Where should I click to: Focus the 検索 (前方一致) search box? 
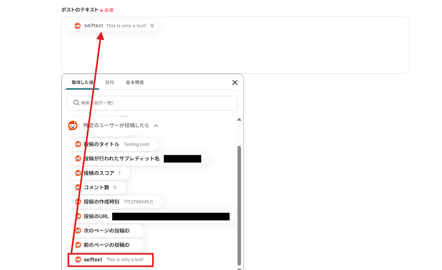[152, 103]
